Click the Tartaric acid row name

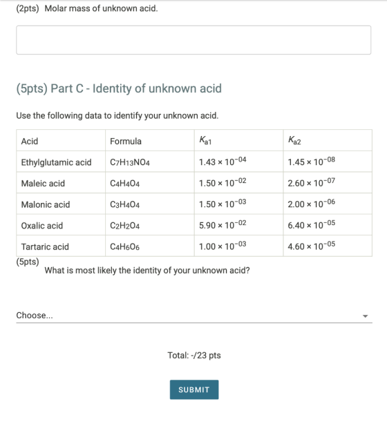tap(45, 246)
